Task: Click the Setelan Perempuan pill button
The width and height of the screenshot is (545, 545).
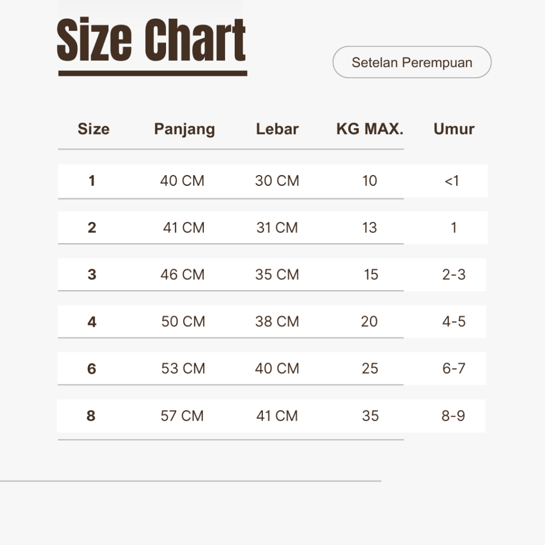Action: [x=412, y=62]
